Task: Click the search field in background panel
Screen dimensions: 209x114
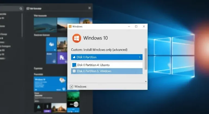Action: point(12,9)
